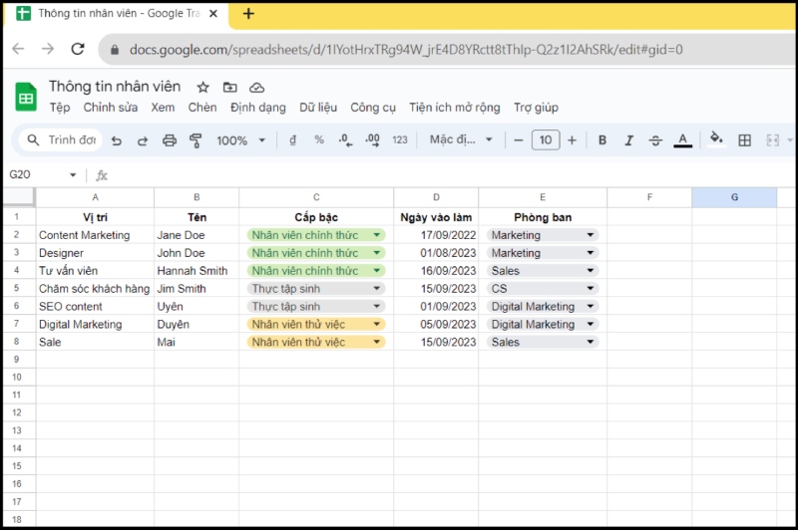Click the Undo arrow icon
Viewport: 798px width, 530px height.
(x=117, y=140)
